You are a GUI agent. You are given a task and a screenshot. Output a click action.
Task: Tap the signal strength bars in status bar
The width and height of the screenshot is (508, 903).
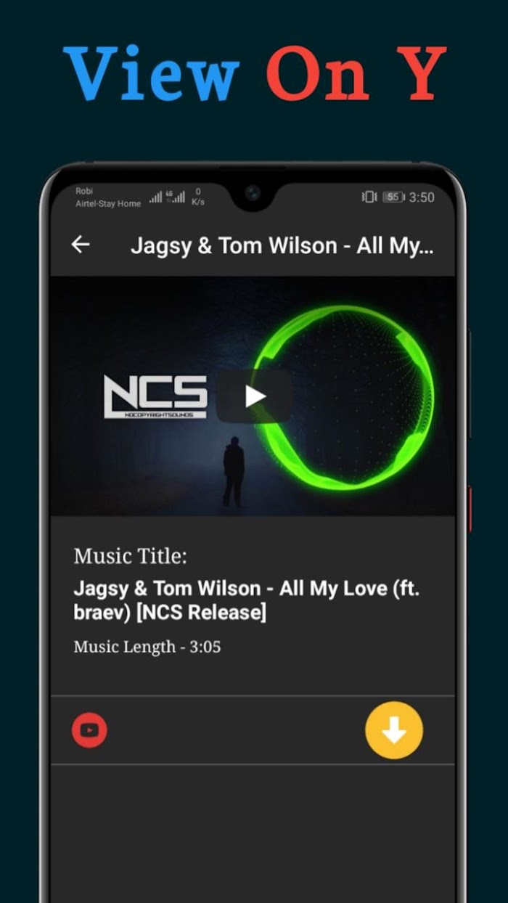pos(167,197)
